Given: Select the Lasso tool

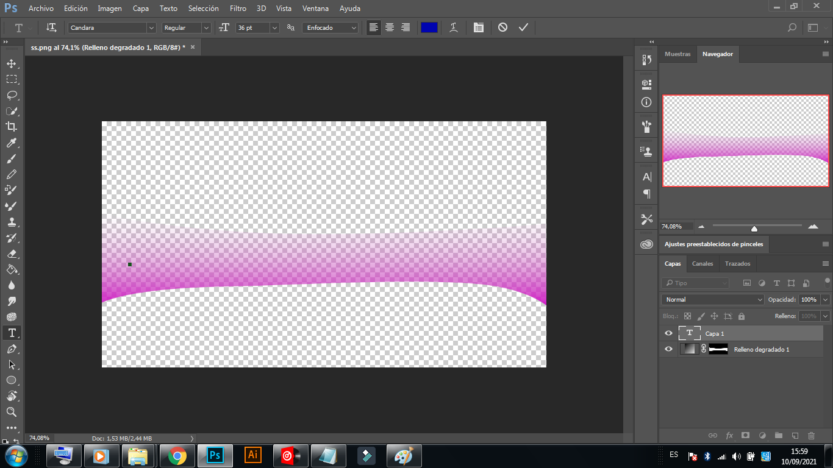Looking at the screenshot, I should (x=12, y=95).
